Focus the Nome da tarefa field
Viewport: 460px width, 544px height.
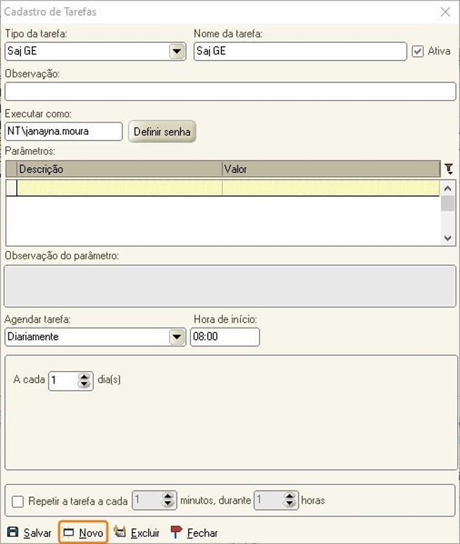300,51
